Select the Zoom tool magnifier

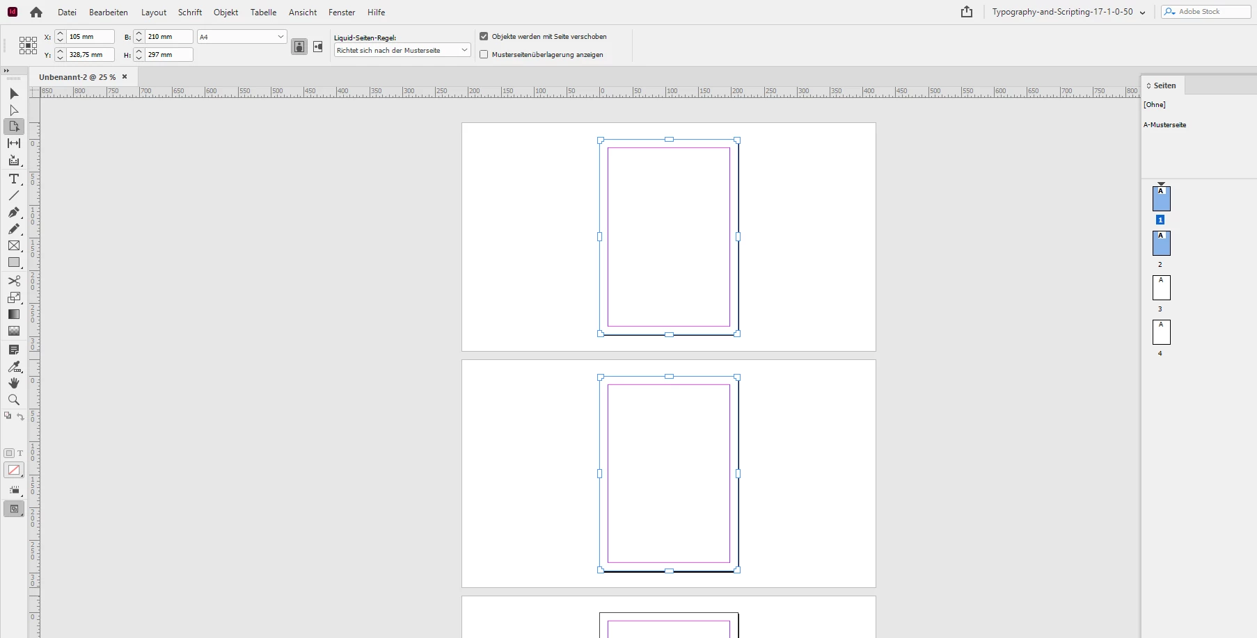(14, 400)
